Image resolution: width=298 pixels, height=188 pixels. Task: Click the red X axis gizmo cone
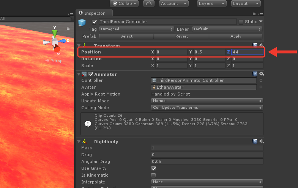[57, 49]
